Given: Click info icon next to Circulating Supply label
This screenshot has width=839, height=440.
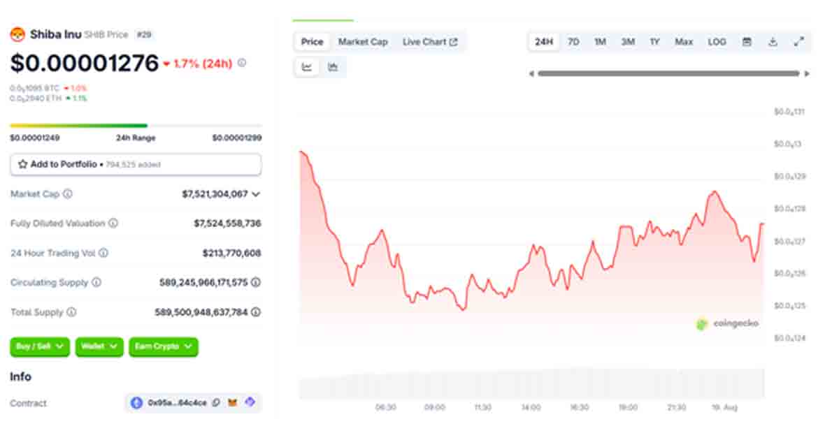Looking at the screenshot, I should click(x=96, y=283).
